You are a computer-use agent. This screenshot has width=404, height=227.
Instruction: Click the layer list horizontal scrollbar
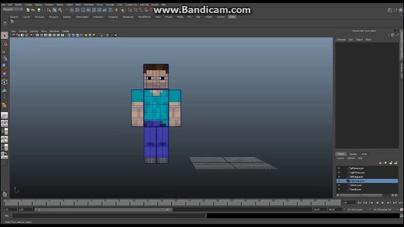point(360,195)
